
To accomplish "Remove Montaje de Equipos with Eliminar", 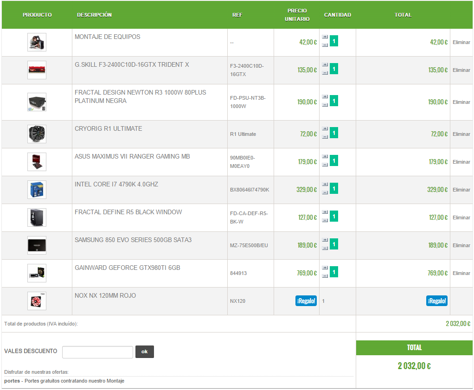I will pos(461,42).
